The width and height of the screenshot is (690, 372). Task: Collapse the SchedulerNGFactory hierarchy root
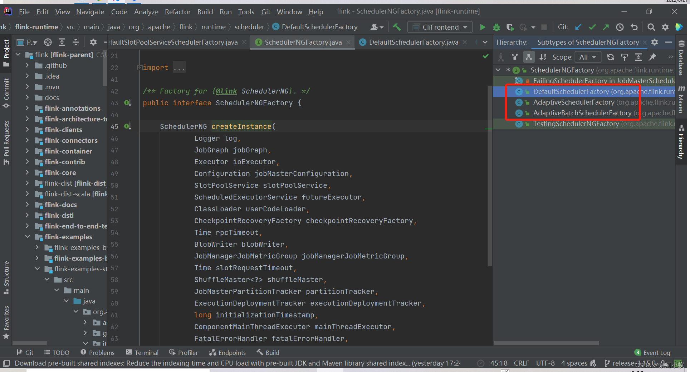pyautogui.click(x=498, y=70)
